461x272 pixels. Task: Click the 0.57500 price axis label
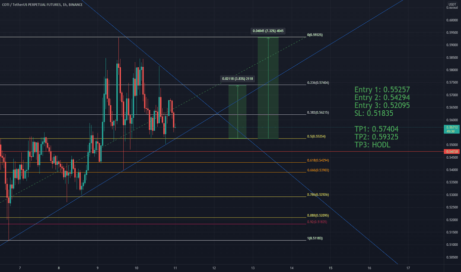[452, 83]
